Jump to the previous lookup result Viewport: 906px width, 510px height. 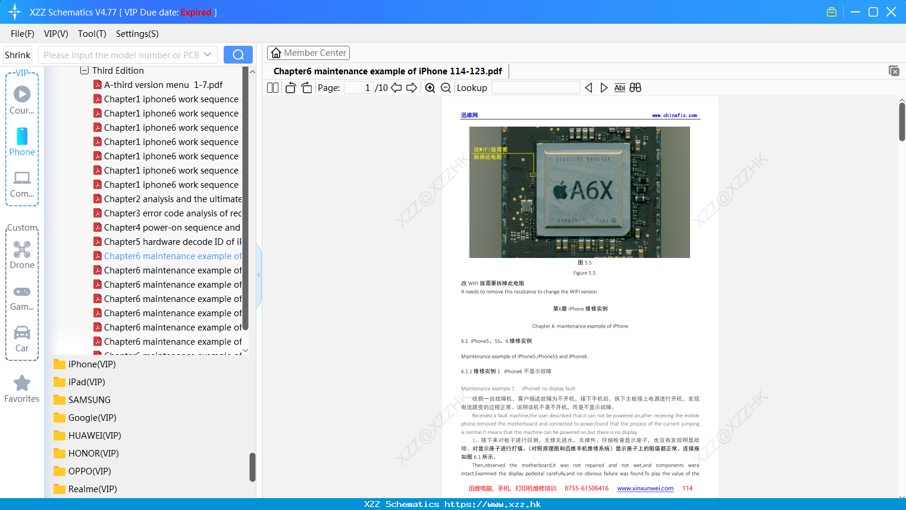(x=588, y=88)
